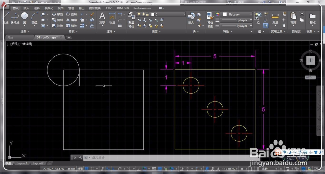Expand the Modify (修改) panel
This screenshot has height=174, width=325.
tap(72, 31)
